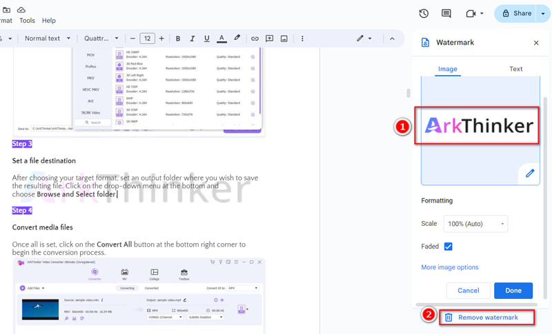Collapse the toolbar with the up chevron
This screenshot has height=334, width=552.
click(392, 39)
